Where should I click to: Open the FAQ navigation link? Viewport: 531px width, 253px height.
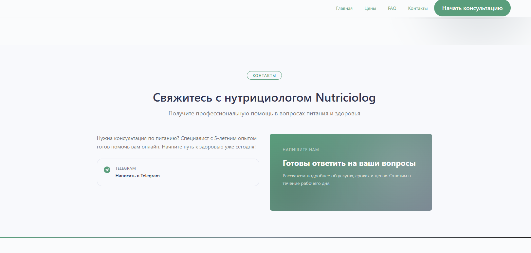click(x=392, y=9)
